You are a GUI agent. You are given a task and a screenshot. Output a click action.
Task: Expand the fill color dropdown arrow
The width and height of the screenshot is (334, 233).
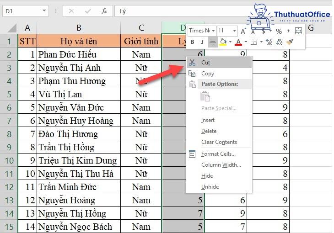230,42
